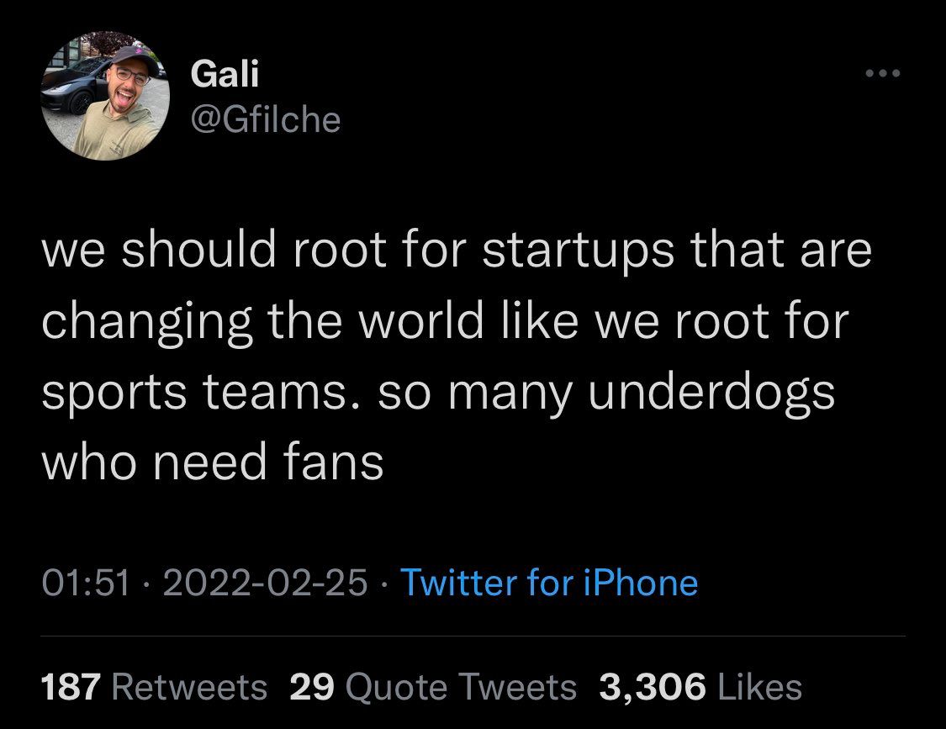
Task: Click the 01:51 timestamp
Action: pyautogui.click(x=83, y=583)
